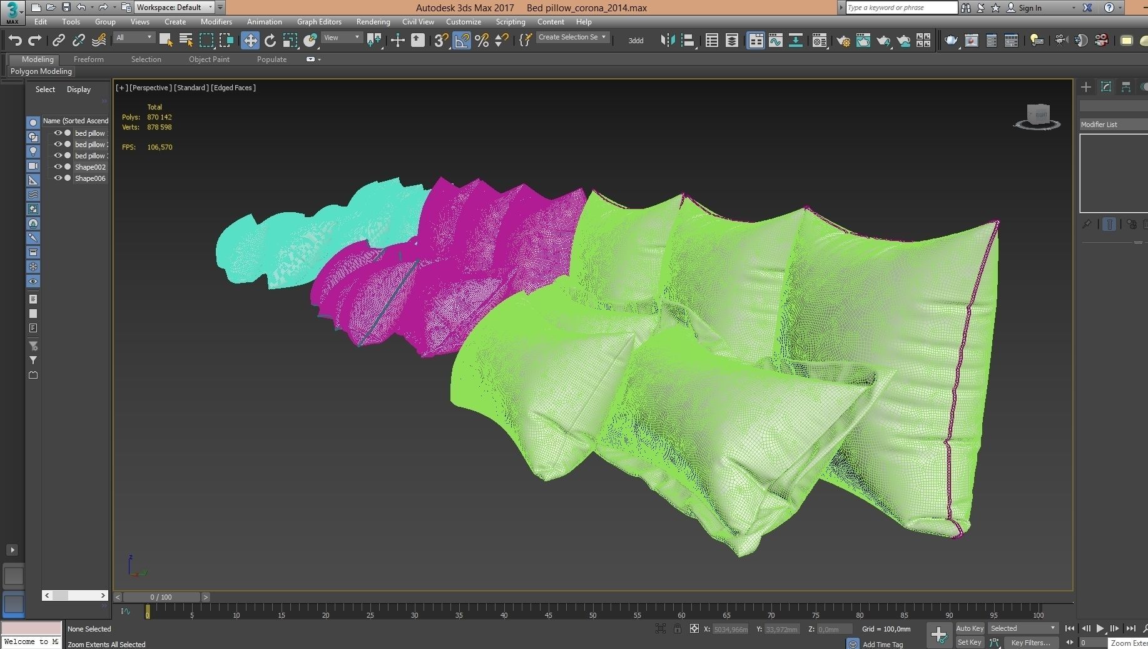1148x649 pixels.
Task: Open the Key Filters dialog
Action: (x=1030, y=643)
